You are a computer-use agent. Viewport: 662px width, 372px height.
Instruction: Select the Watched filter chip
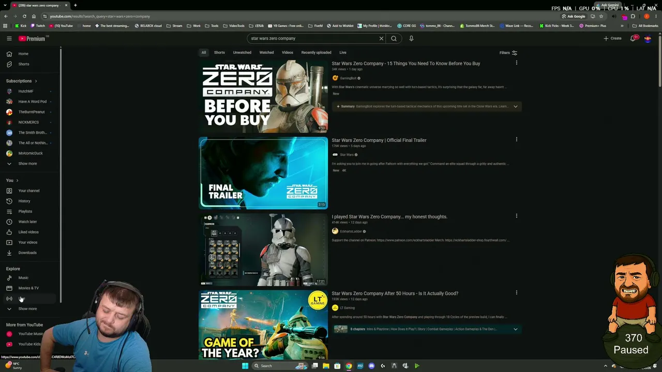tap(266, 53)
